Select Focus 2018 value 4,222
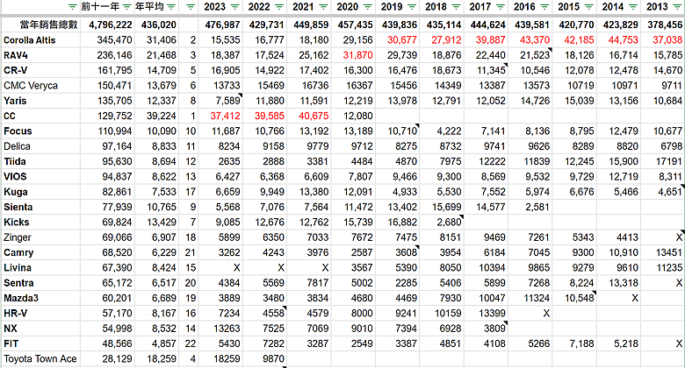 tap(449, 131)
